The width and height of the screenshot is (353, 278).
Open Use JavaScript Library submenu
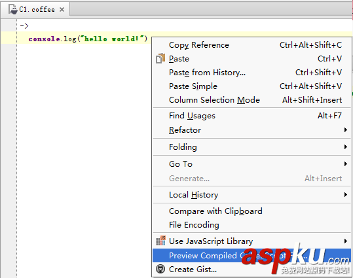252,241
